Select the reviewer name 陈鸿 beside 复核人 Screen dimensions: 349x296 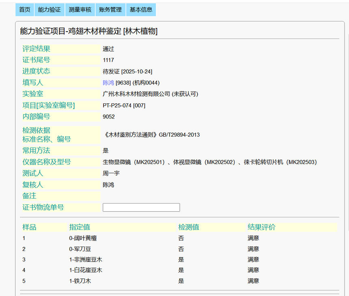[x=108, y=185]
